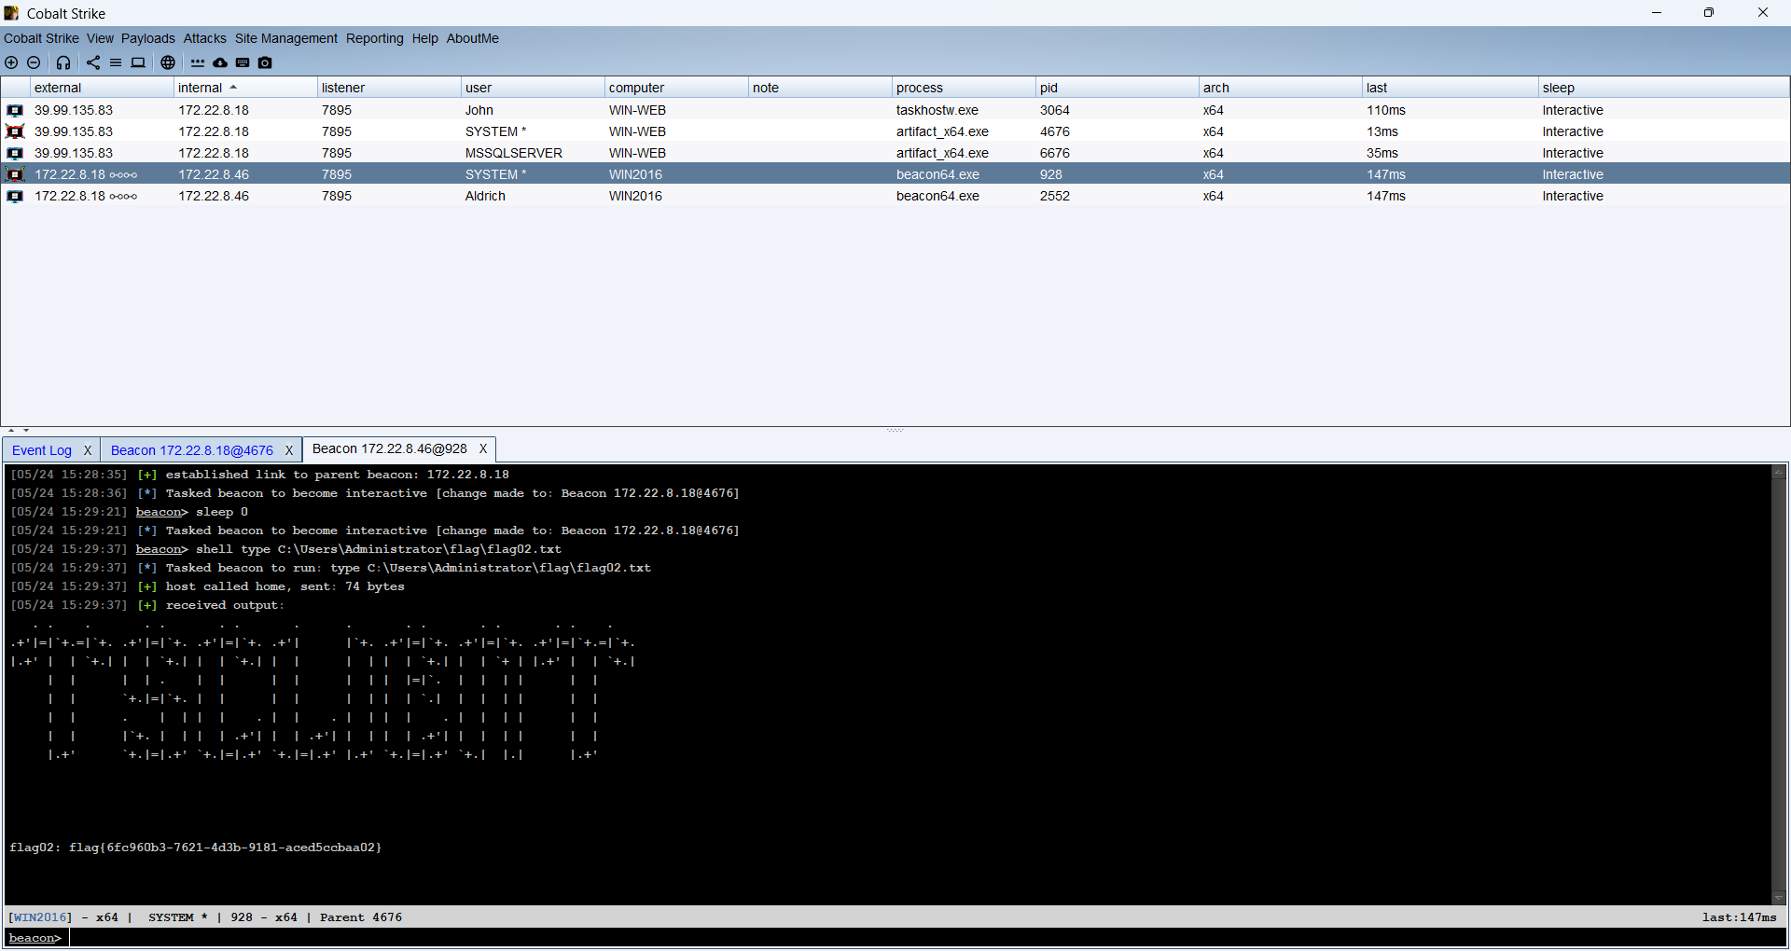This screenshot has width=1791, height=951.
Task: Open listeners via the headphones icon
Action: coord(63,62)
